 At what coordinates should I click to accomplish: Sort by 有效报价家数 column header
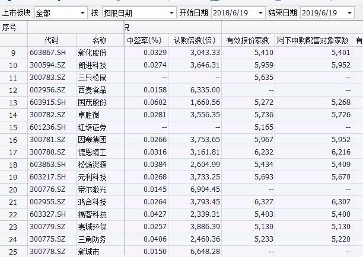tap(248, 40)
